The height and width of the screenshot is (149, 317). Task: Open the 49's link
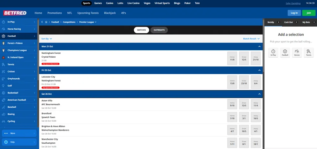(x=124, y=13)
